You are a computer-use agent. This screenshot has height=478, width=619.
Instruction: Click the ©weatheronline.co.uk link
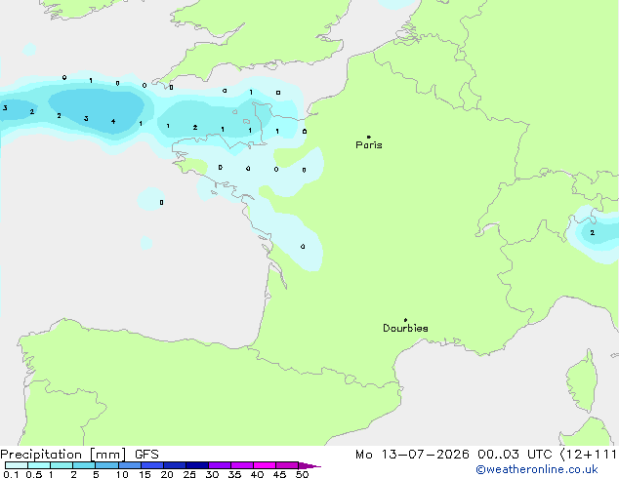[536, 469]
